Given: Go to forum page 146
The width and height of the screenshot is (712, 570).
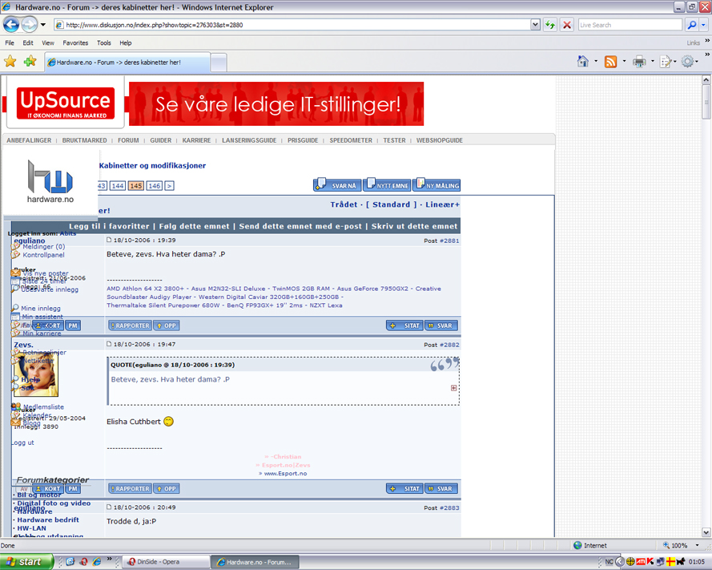Looking at the screenshot, I should (155, 185).
